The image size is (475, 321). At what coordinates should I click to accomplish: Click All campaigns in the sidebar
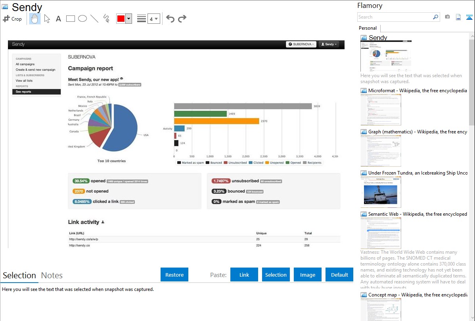(x=25, y=64)
